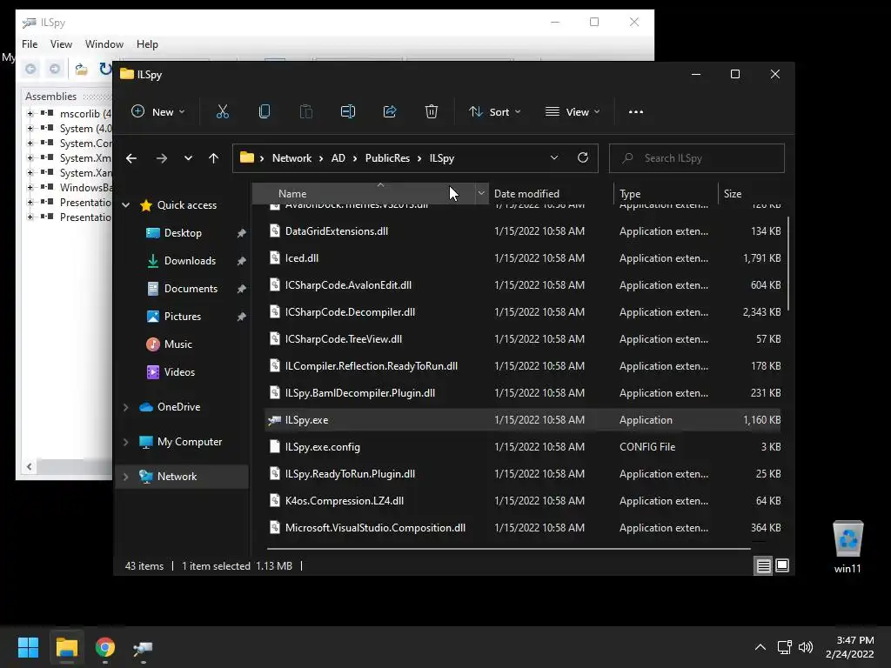Open the View menu in ILSpy window

[61, 44]
